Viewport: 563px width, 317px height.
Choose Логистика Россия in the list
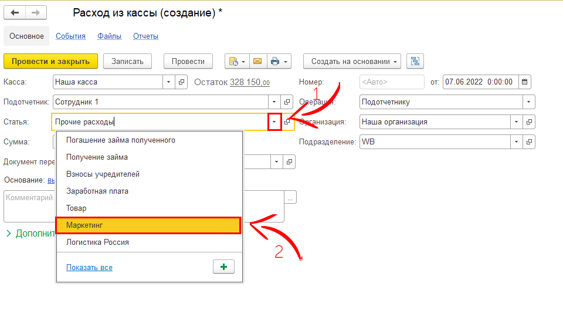[97, 242]
